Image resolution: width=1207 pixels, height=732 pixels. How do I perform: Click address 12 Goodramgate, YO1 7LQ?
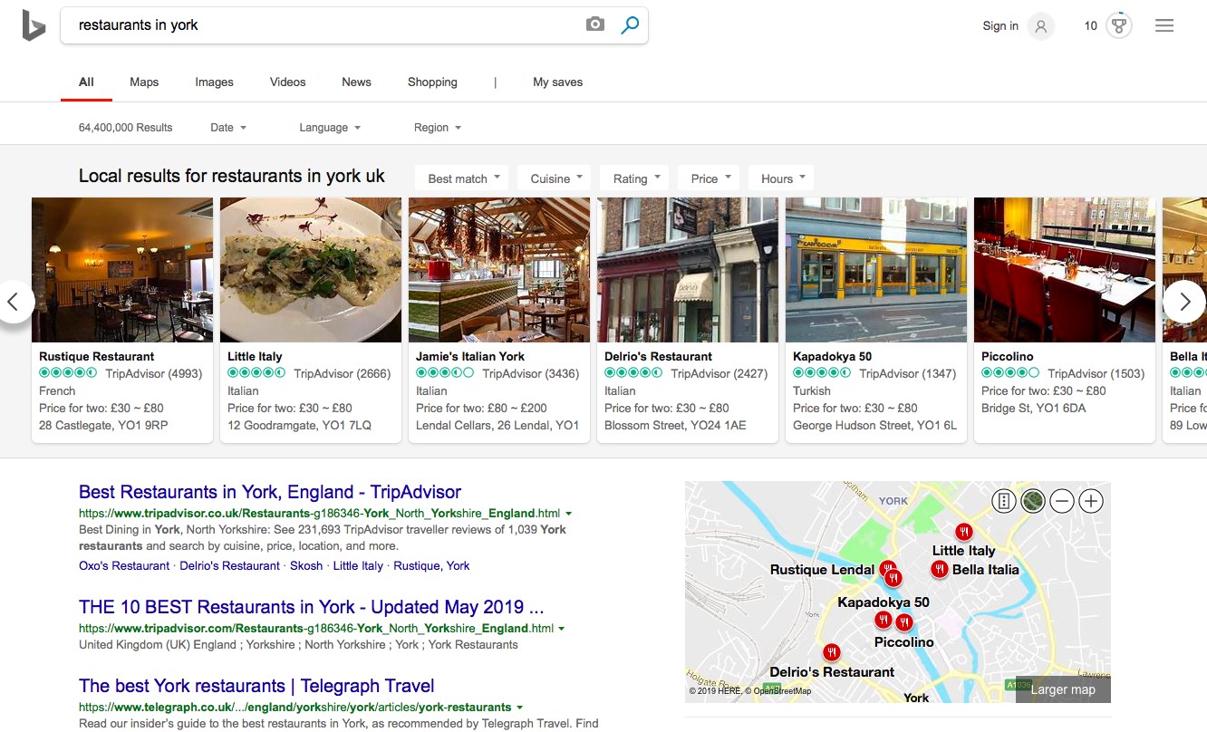click(x=300, y=425)
